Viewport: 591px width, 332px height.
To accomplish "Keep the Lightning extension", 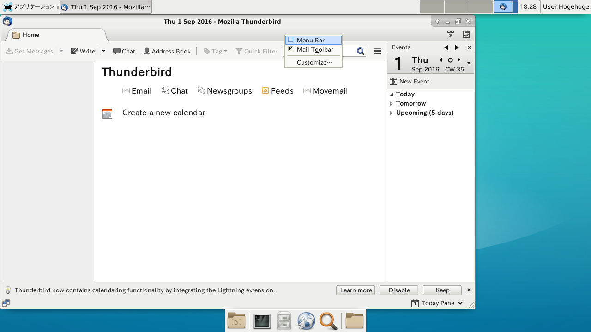I will pyautogui.click(x=442, y=290).
